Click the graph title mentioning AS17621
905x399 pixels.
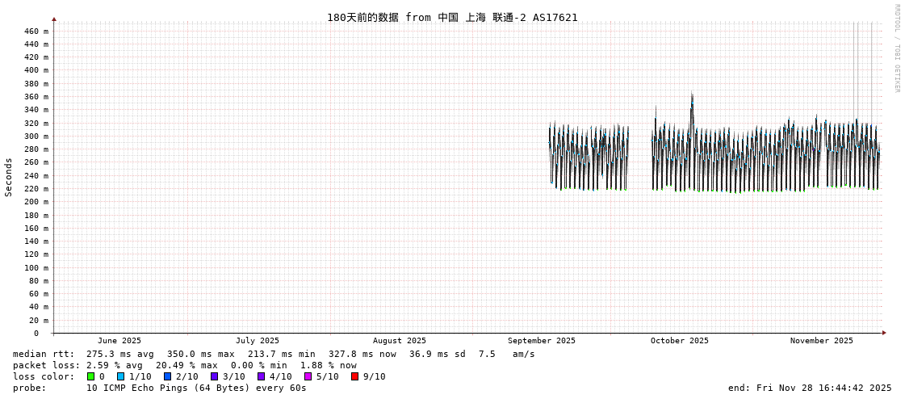pos(452,17)
